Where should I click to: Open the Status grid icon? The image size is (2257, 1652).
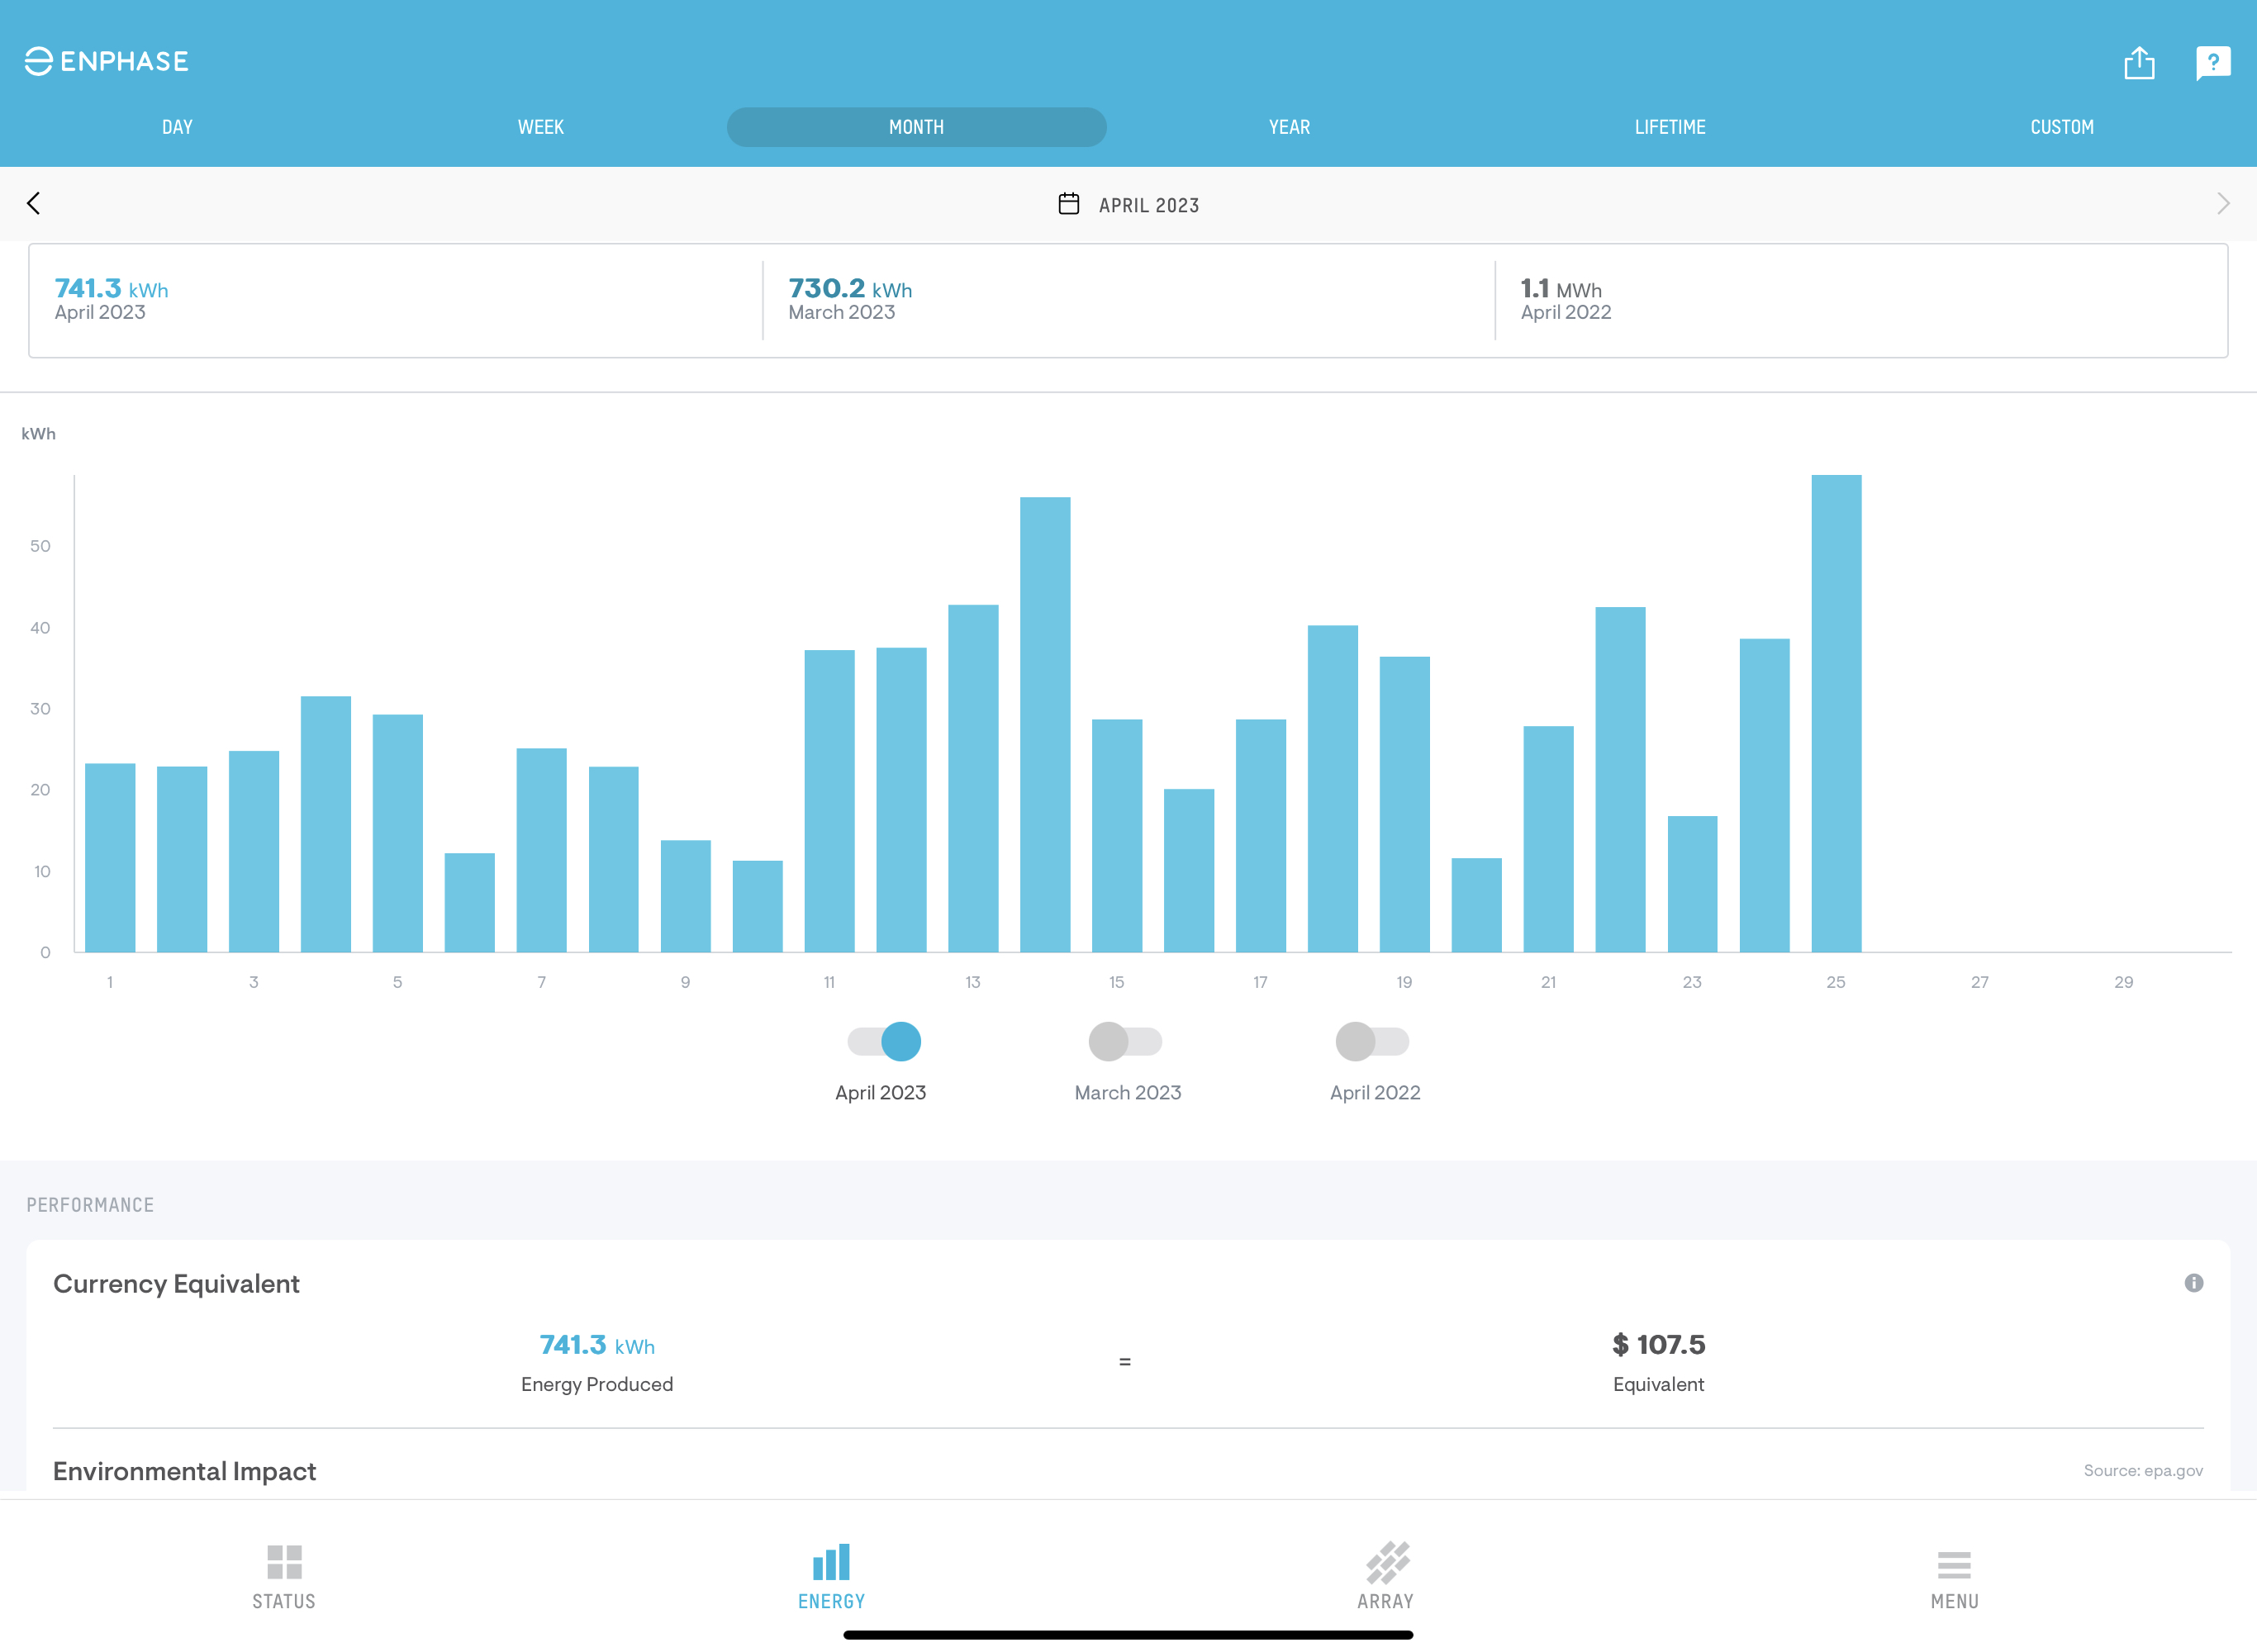coord(284,1562)
